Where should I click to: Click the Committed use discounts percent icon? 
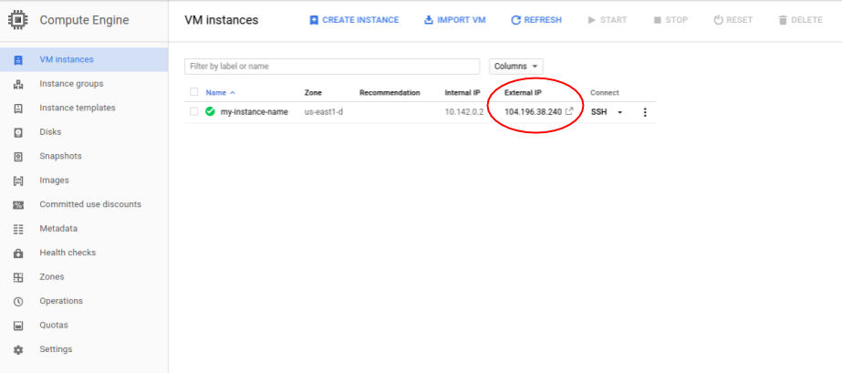tap(18, 205)
